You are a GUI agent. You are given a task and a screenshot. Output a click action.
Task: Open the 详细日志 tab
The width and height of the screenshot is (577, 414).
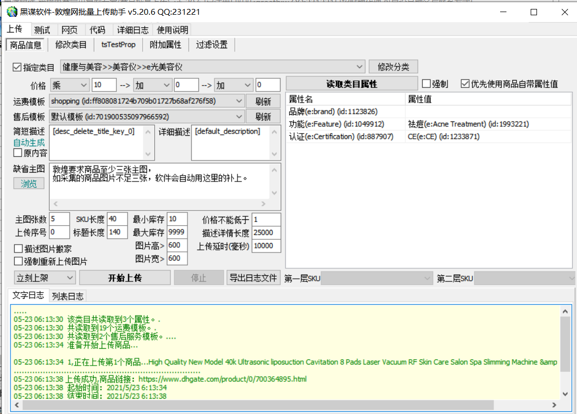pos(133,30)
